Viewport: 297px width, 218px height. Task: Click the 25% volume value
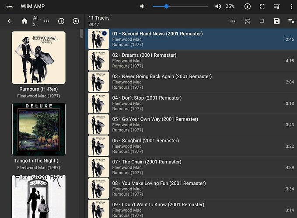[x=230, y=7]
